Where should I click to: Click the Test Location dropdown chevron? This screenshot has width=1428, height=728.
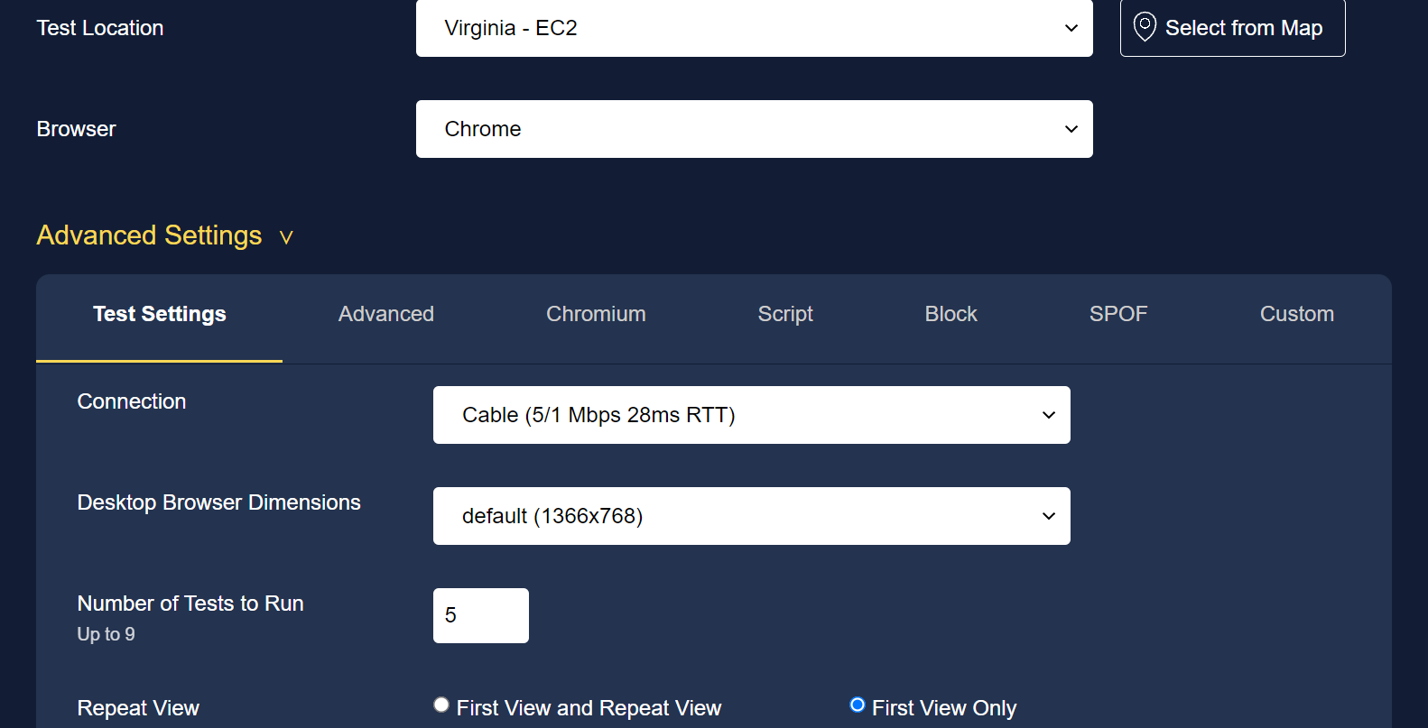click(x=1071, y=28)
